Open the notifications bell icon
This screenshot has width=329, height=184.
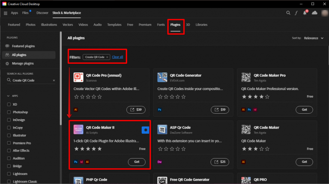coord(305,13)
